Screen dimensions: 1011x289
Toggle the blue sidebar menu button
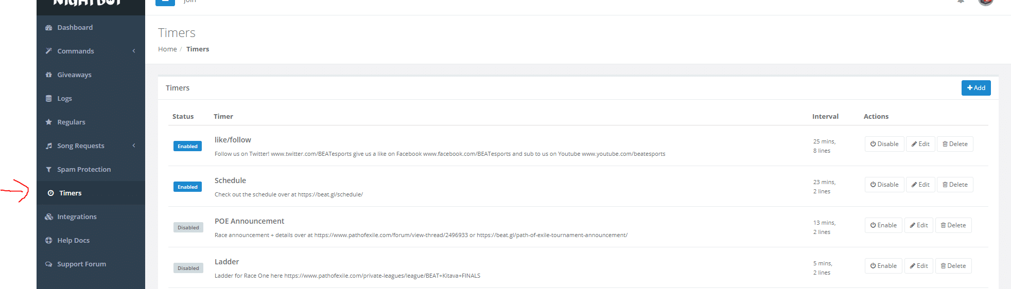pos(165,2)
